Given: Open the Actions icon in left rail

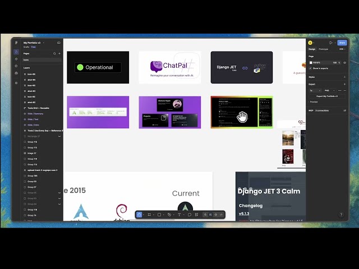Looking at the screenshot, I should [x=16, y=66].
